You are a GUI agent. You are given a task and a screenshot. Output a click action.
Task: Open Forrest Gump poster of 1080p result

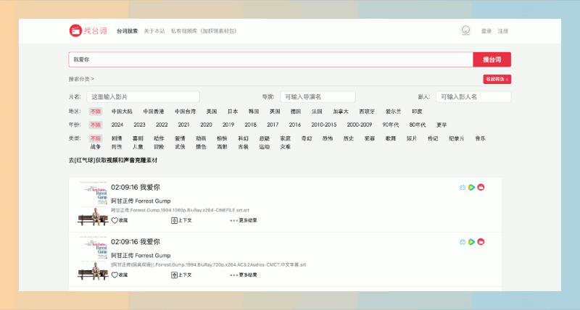click(93, 204)
